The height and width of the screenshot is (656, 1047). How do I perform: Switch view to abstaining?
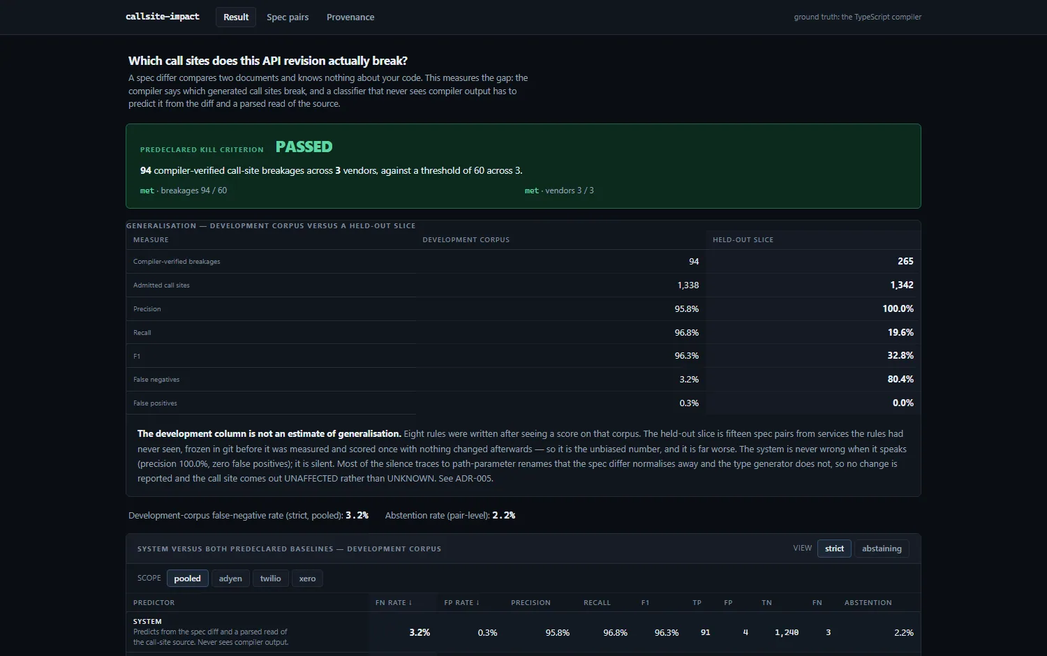point(882,549)
